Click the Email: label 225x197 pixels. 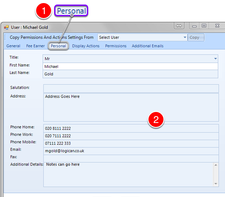(x=16, y=150)
